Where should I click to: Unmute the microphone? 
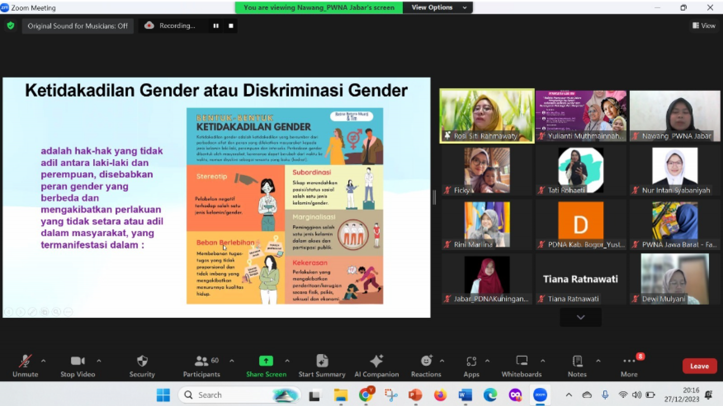pyautogui.click(x=25, y=361)
